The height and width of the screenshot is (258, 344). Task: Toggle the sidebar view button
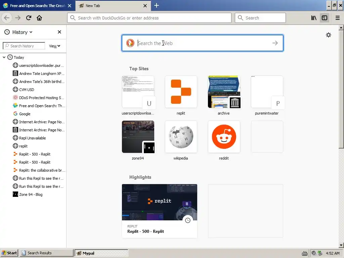(x=325, y=18)
